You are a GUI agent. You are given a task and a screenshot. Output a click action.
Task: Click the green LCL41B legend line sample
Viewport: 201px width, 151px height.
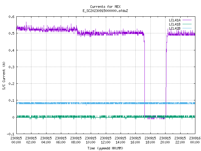click(187, 24)
